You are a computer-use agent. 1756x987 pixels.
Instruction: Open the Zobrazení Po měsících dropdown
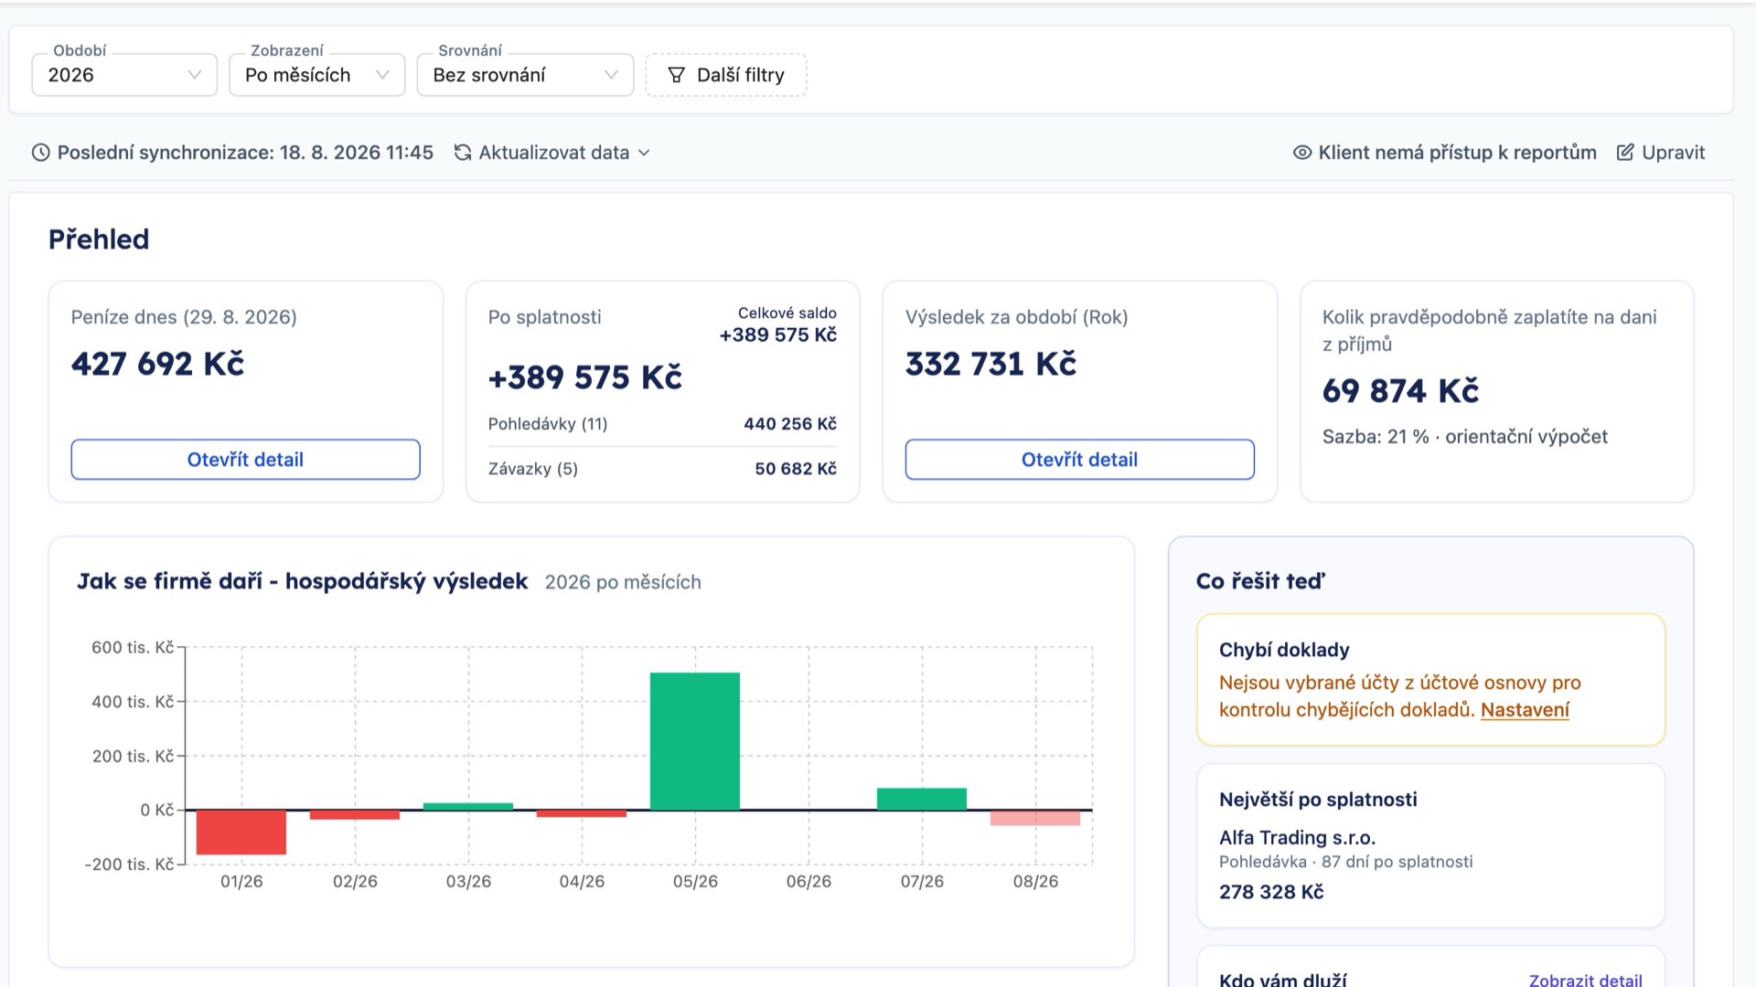click(x=316, y=75)
